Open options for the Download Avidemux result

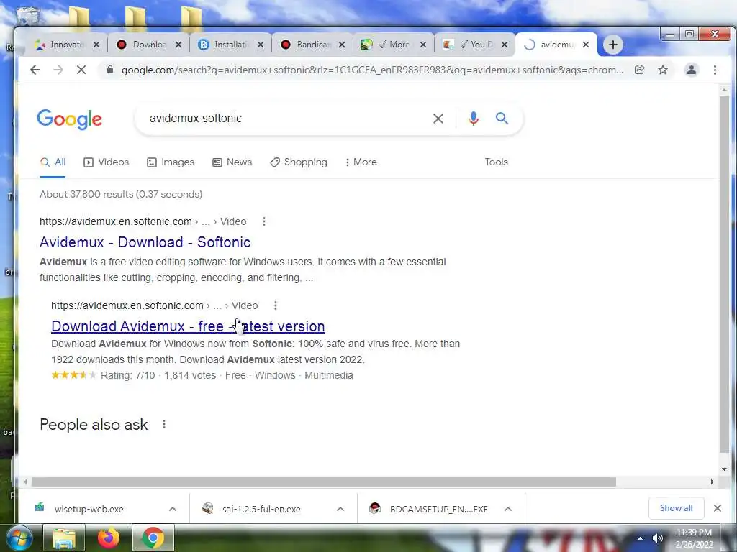click(276, 305)
